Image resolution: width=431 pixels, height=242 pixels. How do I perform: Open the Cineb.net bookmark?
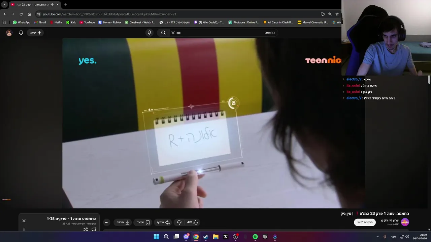(140, 23)
